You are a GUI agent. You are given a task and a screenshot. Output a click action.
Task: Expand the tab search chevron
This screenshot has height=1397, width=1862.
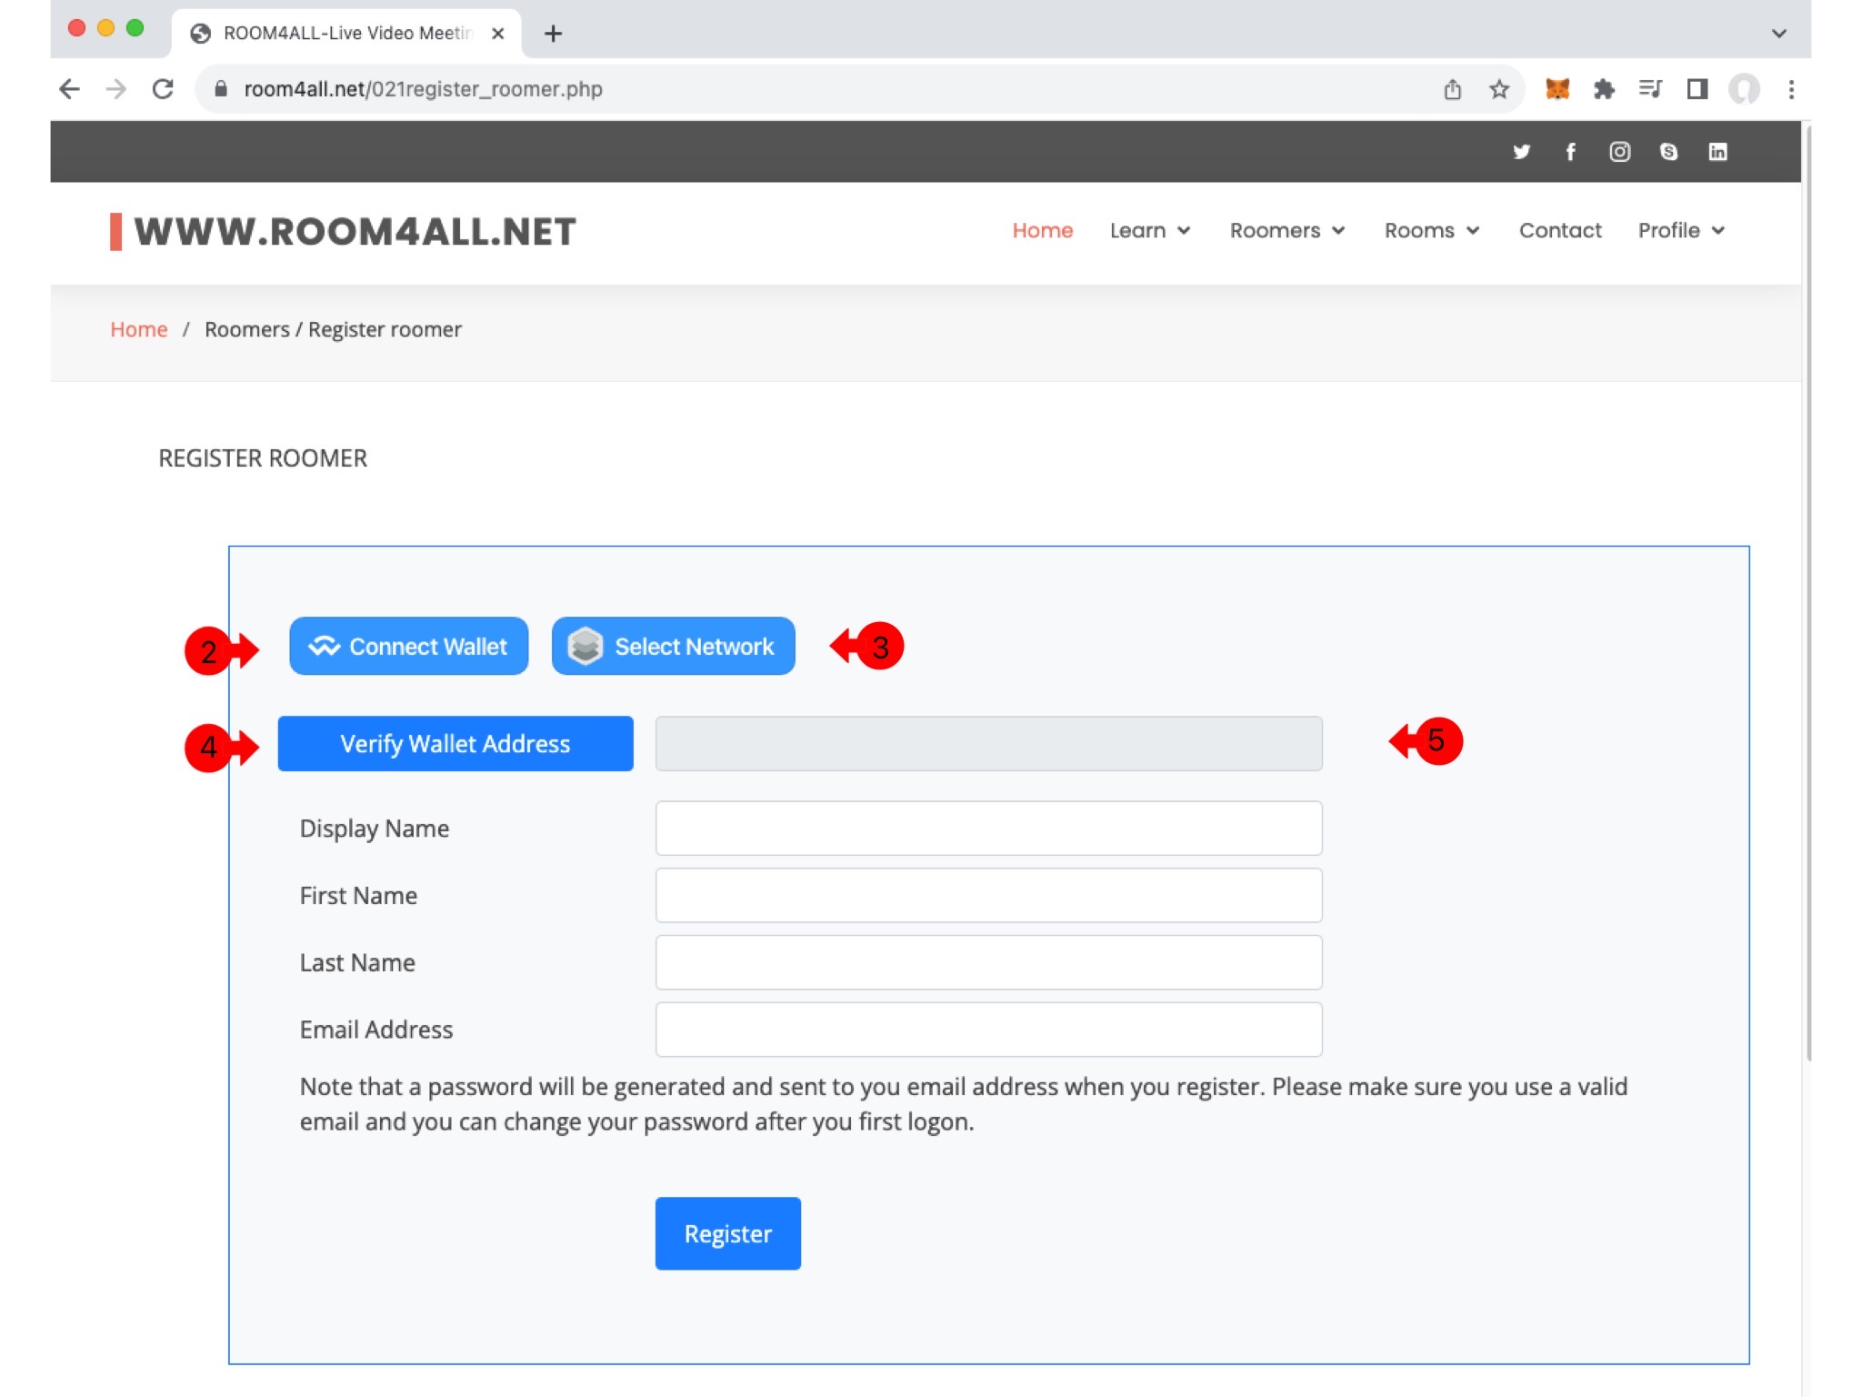click(x=1778, y=34)
